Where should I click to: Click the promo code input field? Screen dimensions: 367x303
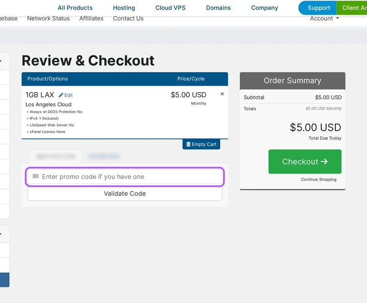pos(125,177)
